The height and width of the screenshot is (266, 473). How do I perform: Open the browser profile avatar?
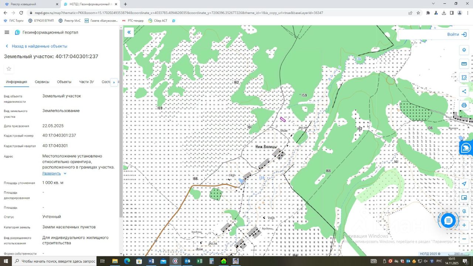(459, 13)
